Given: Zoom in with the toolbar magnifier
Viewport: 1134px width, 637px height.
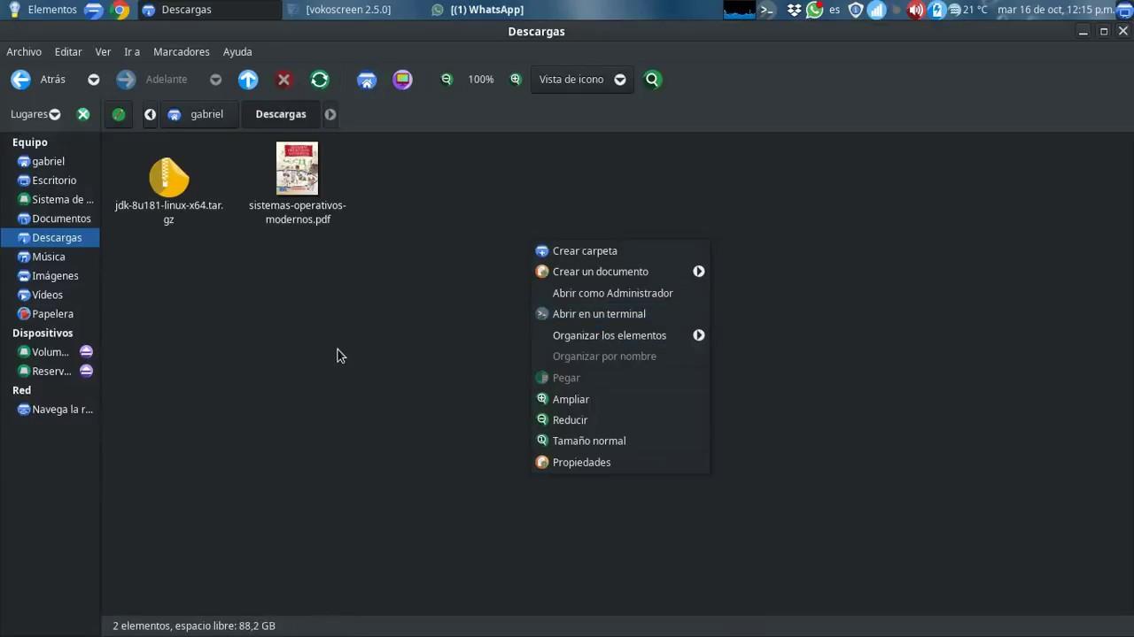Looking at the screenshot, I should pyautogui.click(x=516, y=80).
